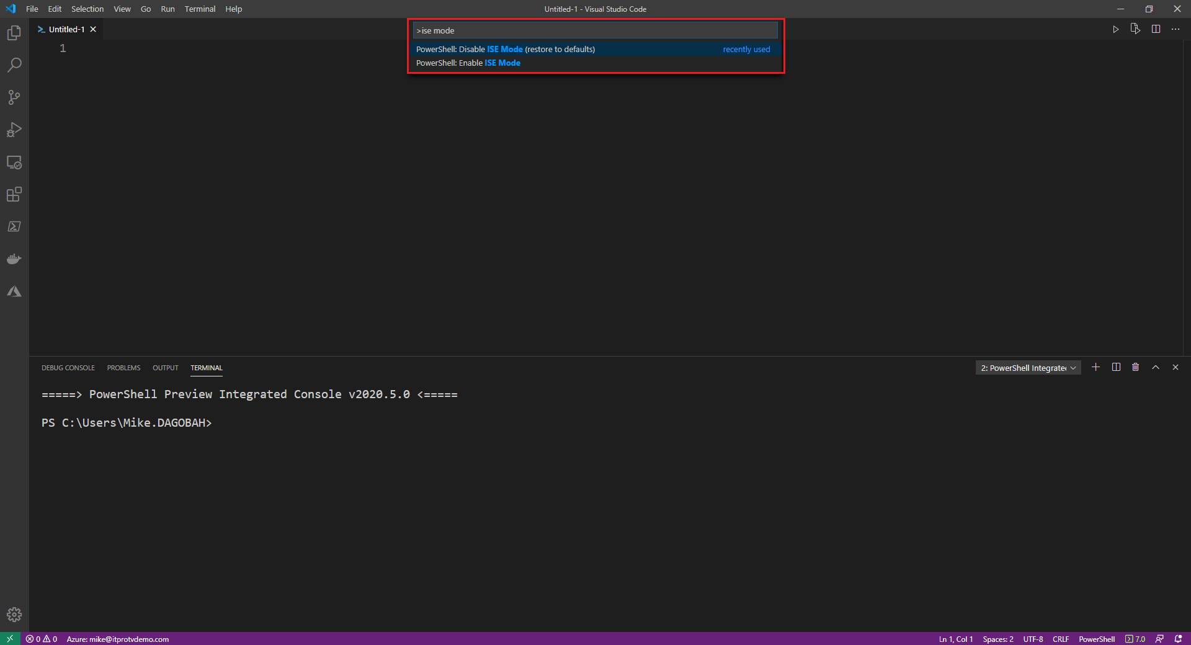Open the Run menu
Screen dimensions: 1191x645
pyautogui.click(x=167, y=9)
